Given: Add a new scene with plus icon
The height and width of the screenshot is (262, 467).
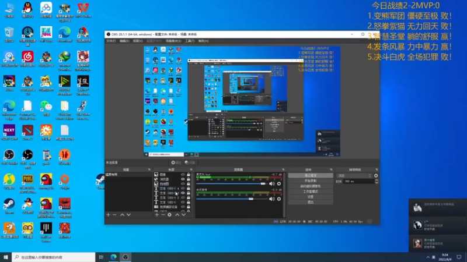Looking at the screenshot, I should pyautogui.click(x=108, y=214).
